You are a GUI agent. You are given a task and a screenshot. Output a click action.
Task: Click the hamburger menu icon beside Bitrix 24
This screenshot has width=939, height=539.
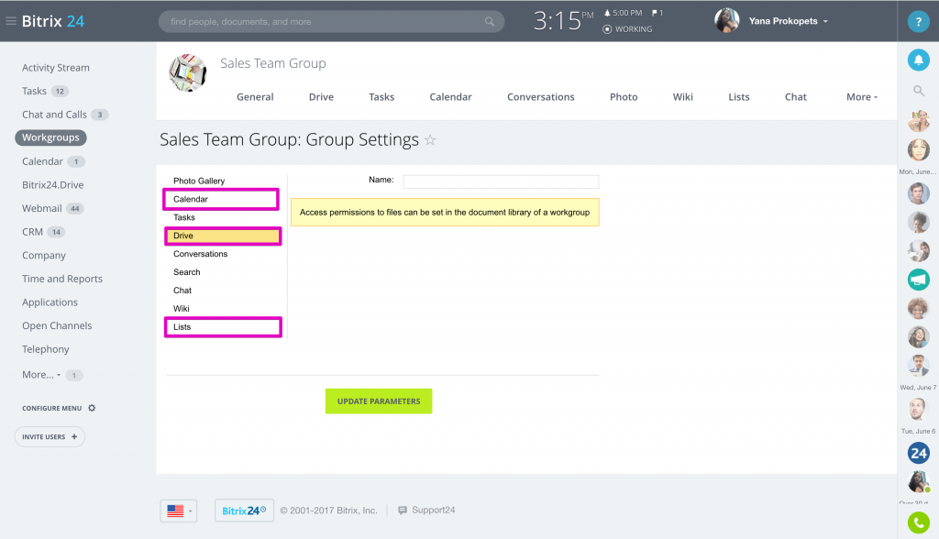click(11, 21)
